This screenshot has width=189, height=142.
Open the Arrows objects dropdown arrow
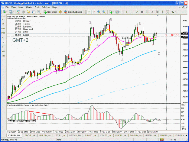(175, 12)
